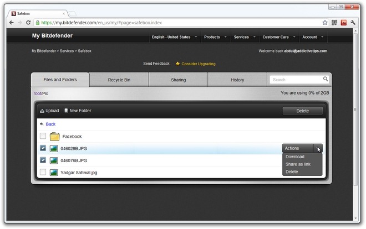Click the My Bitdefender logo text
Image resolution: width=366 pixels, height=229 pixels.
[x=52, y=35]
